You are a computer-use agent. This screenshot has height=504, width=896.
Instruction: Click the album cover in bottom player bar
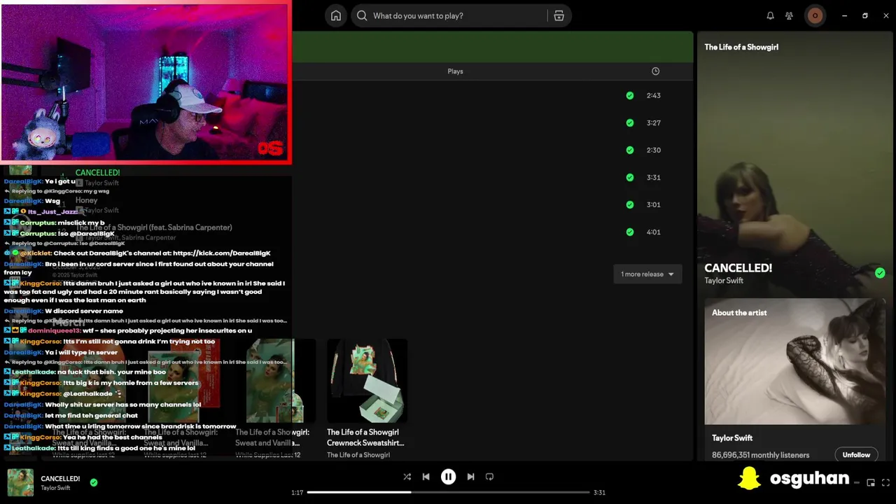coord(20,482)
